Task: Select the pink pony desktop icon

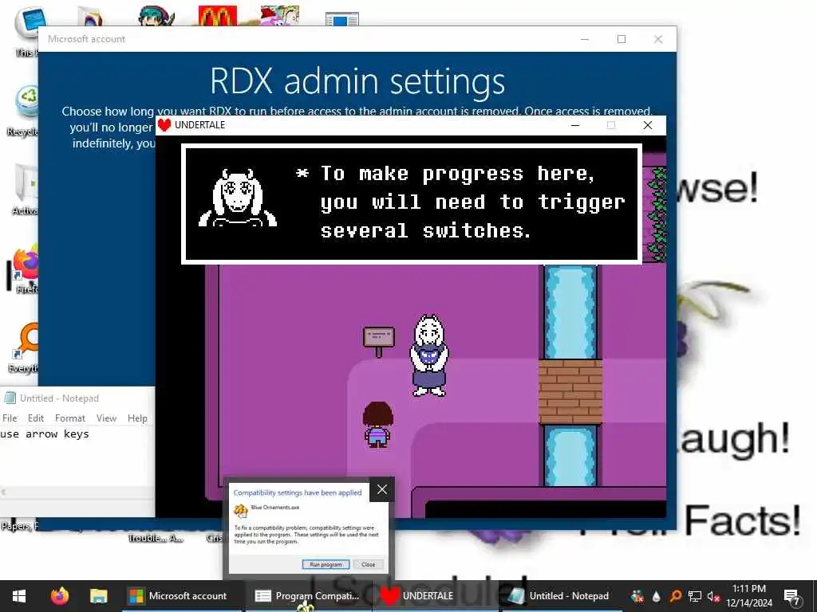Action: click(280, 16)
